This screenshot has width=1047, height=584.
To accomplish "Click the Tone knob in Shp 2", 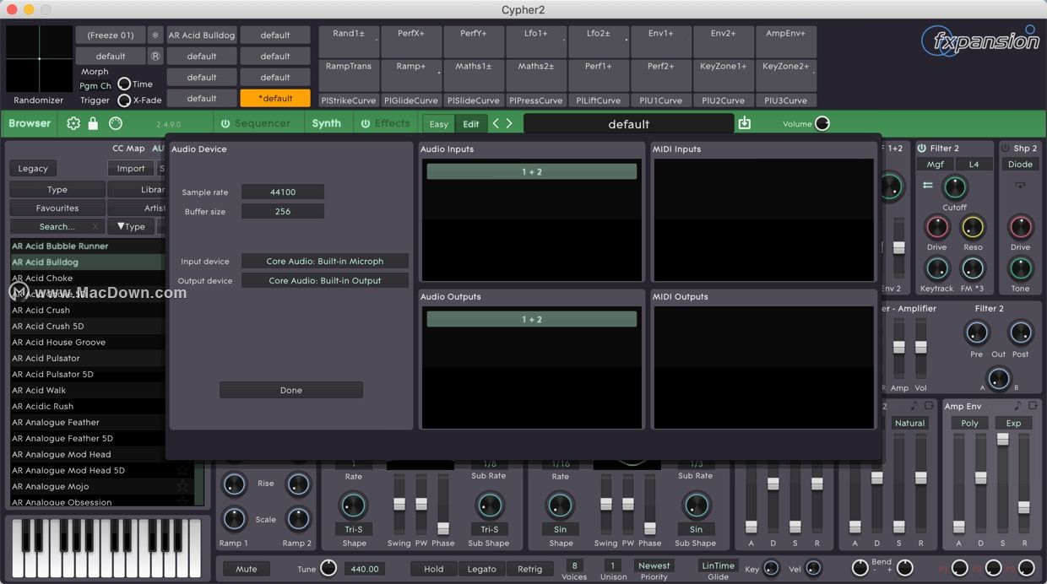I will tap(1020, 268).
